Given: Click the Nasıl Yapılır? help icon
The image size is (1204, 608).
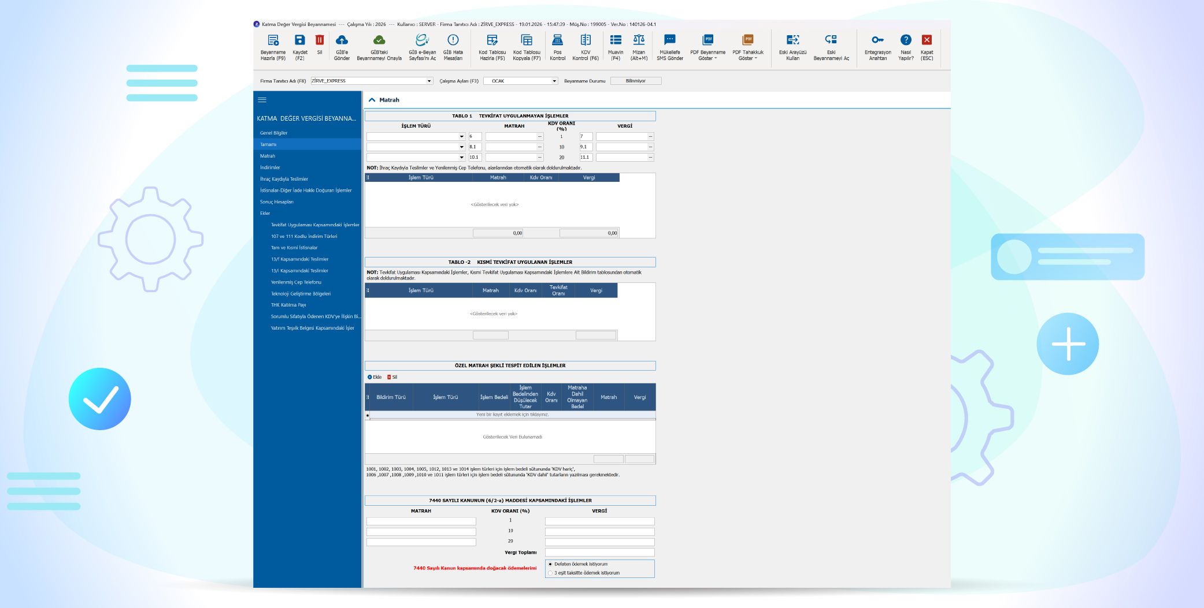Looking at the screenshot, I should click(x=906, y=40).
